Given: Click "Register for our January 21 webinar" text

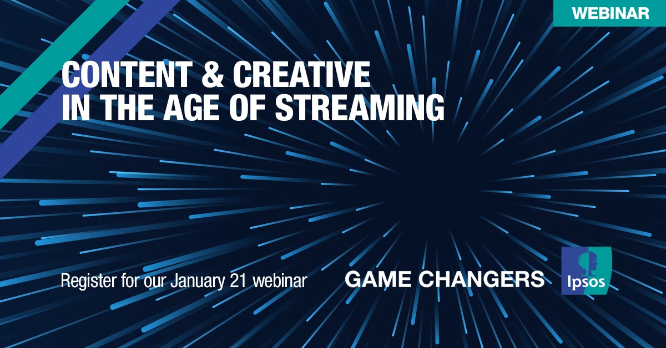Looking at the screenshot, I should 184,281.
